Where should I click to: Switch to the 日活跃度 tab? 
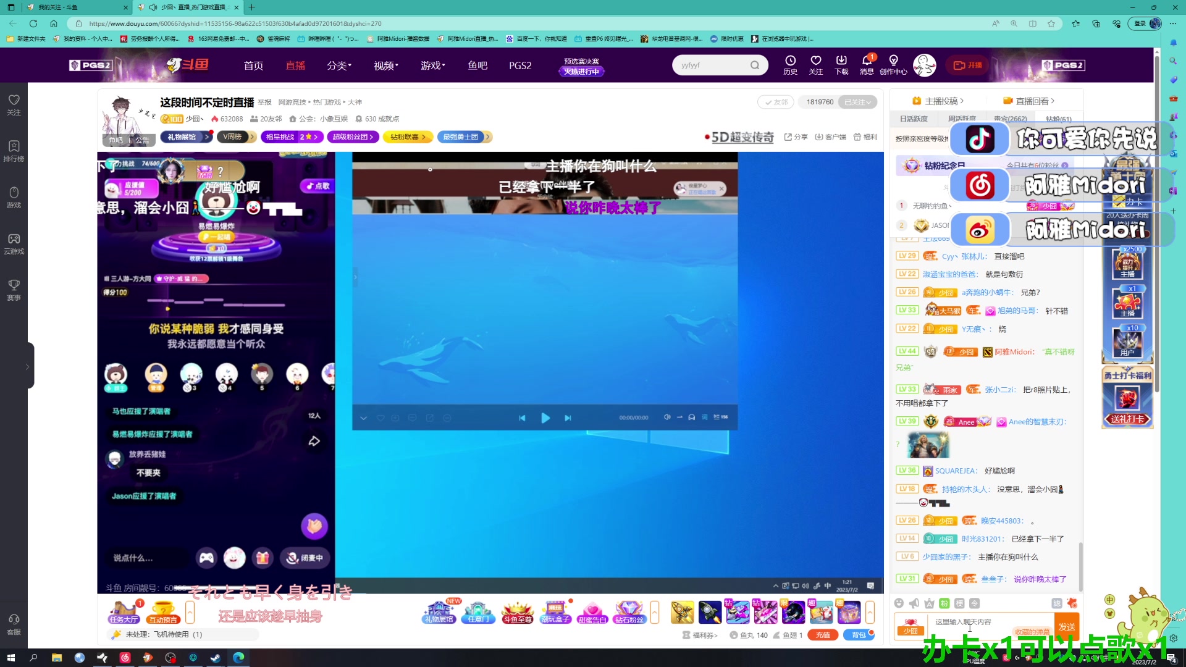[914, 119]
